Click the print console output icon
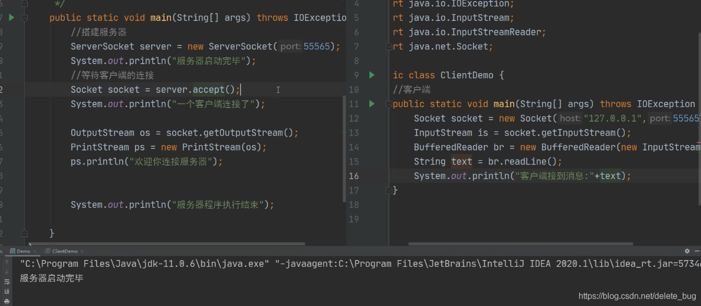The image size is (701, 306). (x=7, y=301)
